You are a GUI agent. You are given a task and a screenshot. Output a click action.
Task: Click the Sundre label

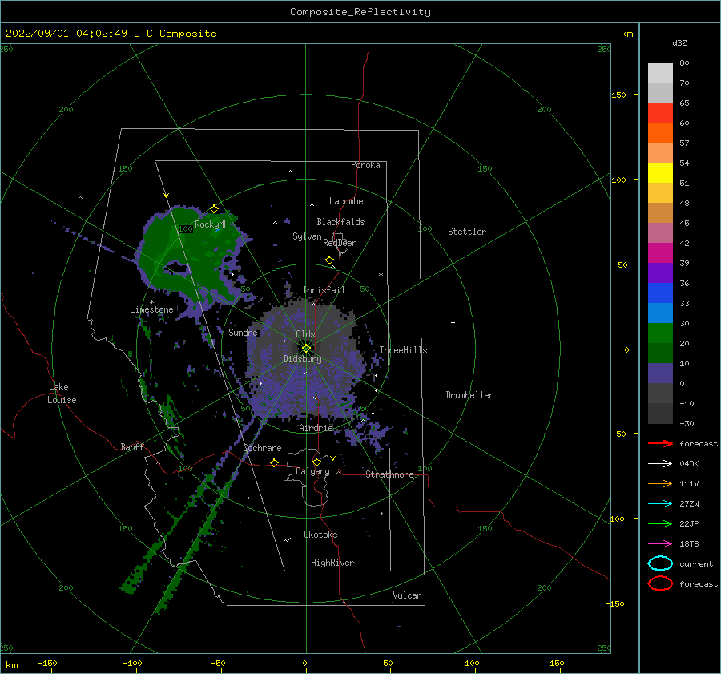click(243, 332)
